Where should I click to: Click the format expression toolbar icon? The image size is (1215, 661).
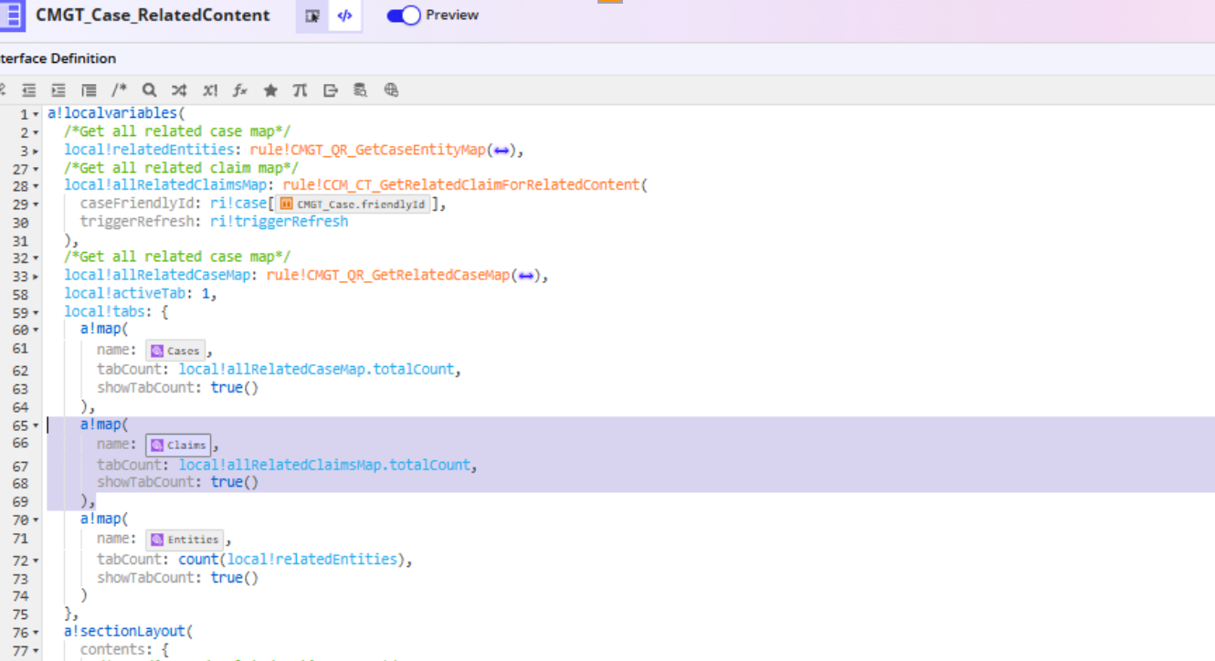pos(89,90)
